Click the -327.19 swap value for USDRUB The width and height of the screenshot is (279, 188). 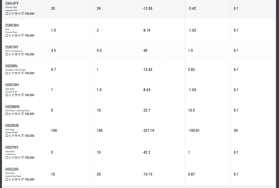[x=148, y=131]
